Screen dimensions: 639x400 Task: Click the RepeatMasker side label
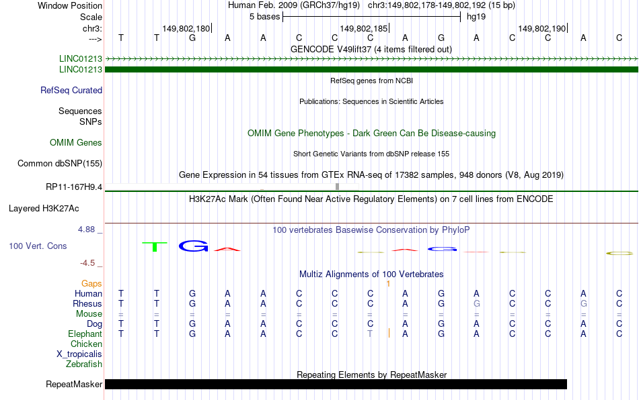coord(74,384)
